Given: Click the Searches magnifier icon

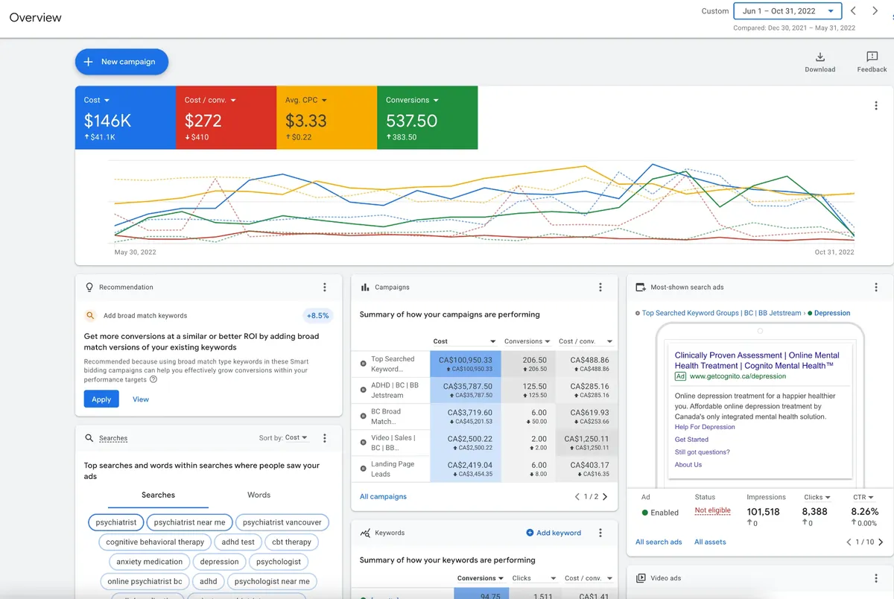Looking at the screenshot, I should [89, 438].
